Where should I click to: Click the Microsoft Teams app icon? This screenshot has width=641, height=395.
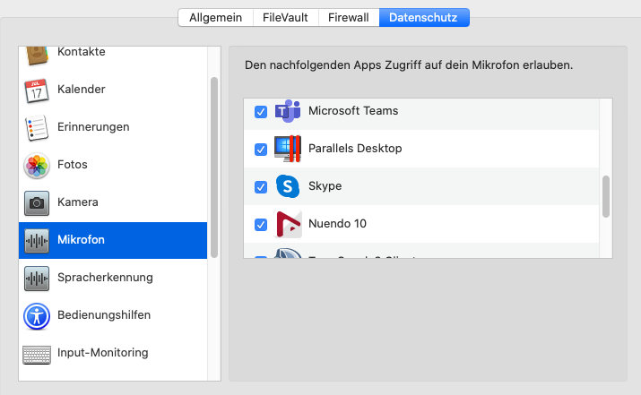pyautogui.click(x=288, y=111)
